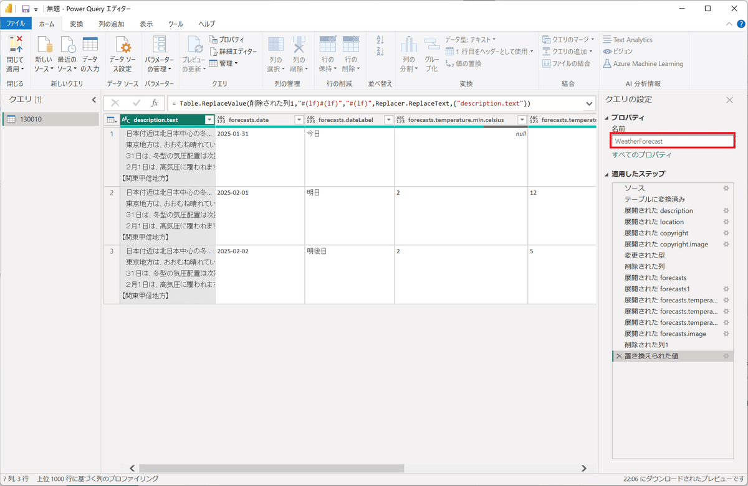Click the help question mark icon
Viewport: 748px width, 486px height.
[x=741, y=24]
